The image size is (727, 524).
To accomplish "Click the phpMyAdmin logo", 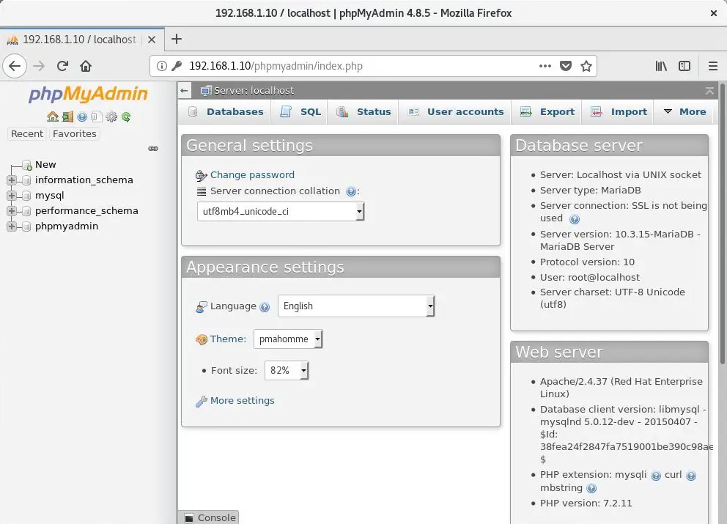I will click(88, 94).
